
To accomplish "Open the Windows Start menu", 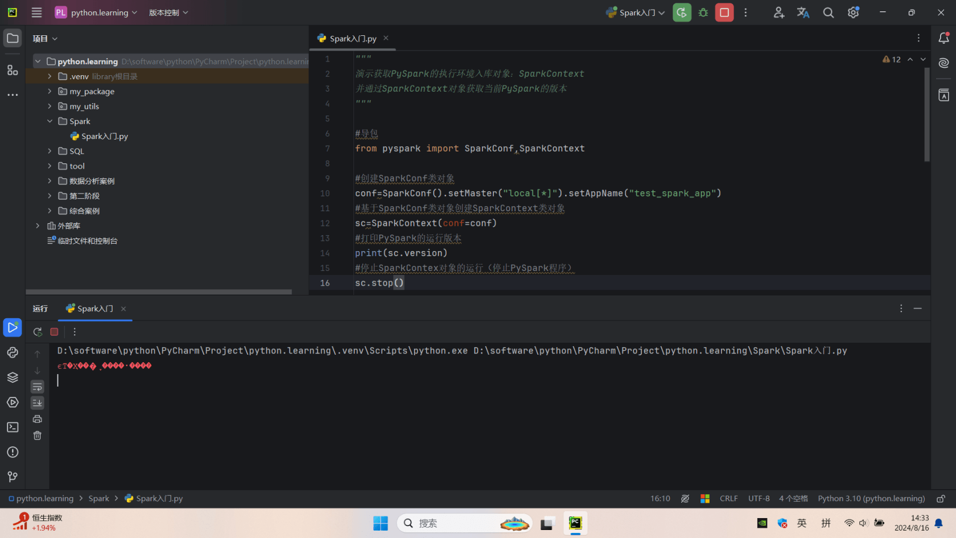I will [380, 523].
